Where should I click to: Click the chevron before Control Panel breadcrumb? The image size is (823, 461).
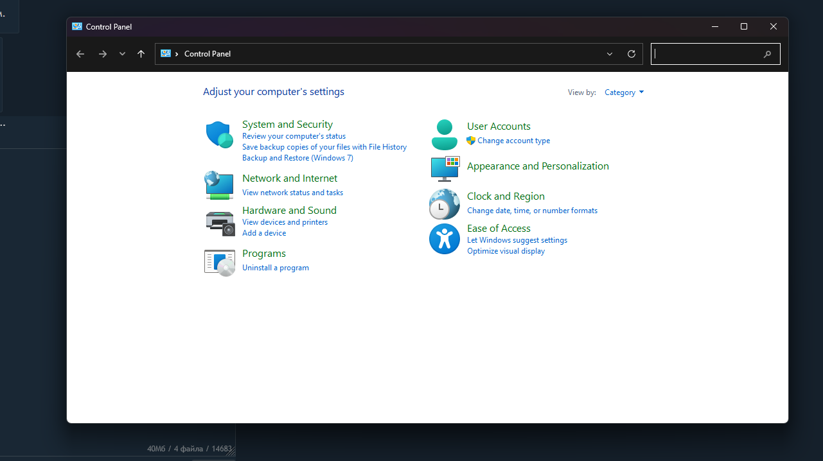(x=177, y=54)
